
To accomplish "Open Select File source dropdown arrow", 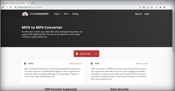I will coord(96,54).
